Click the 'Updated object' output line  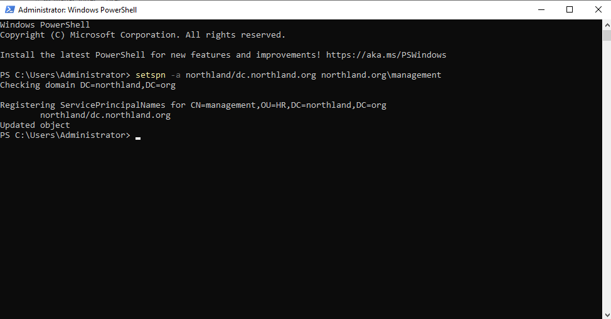pos(35,125)
